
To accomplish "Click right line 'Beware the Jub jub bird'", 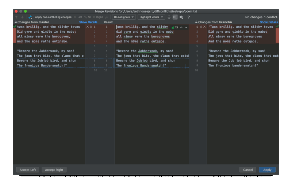I will (239, 61).
